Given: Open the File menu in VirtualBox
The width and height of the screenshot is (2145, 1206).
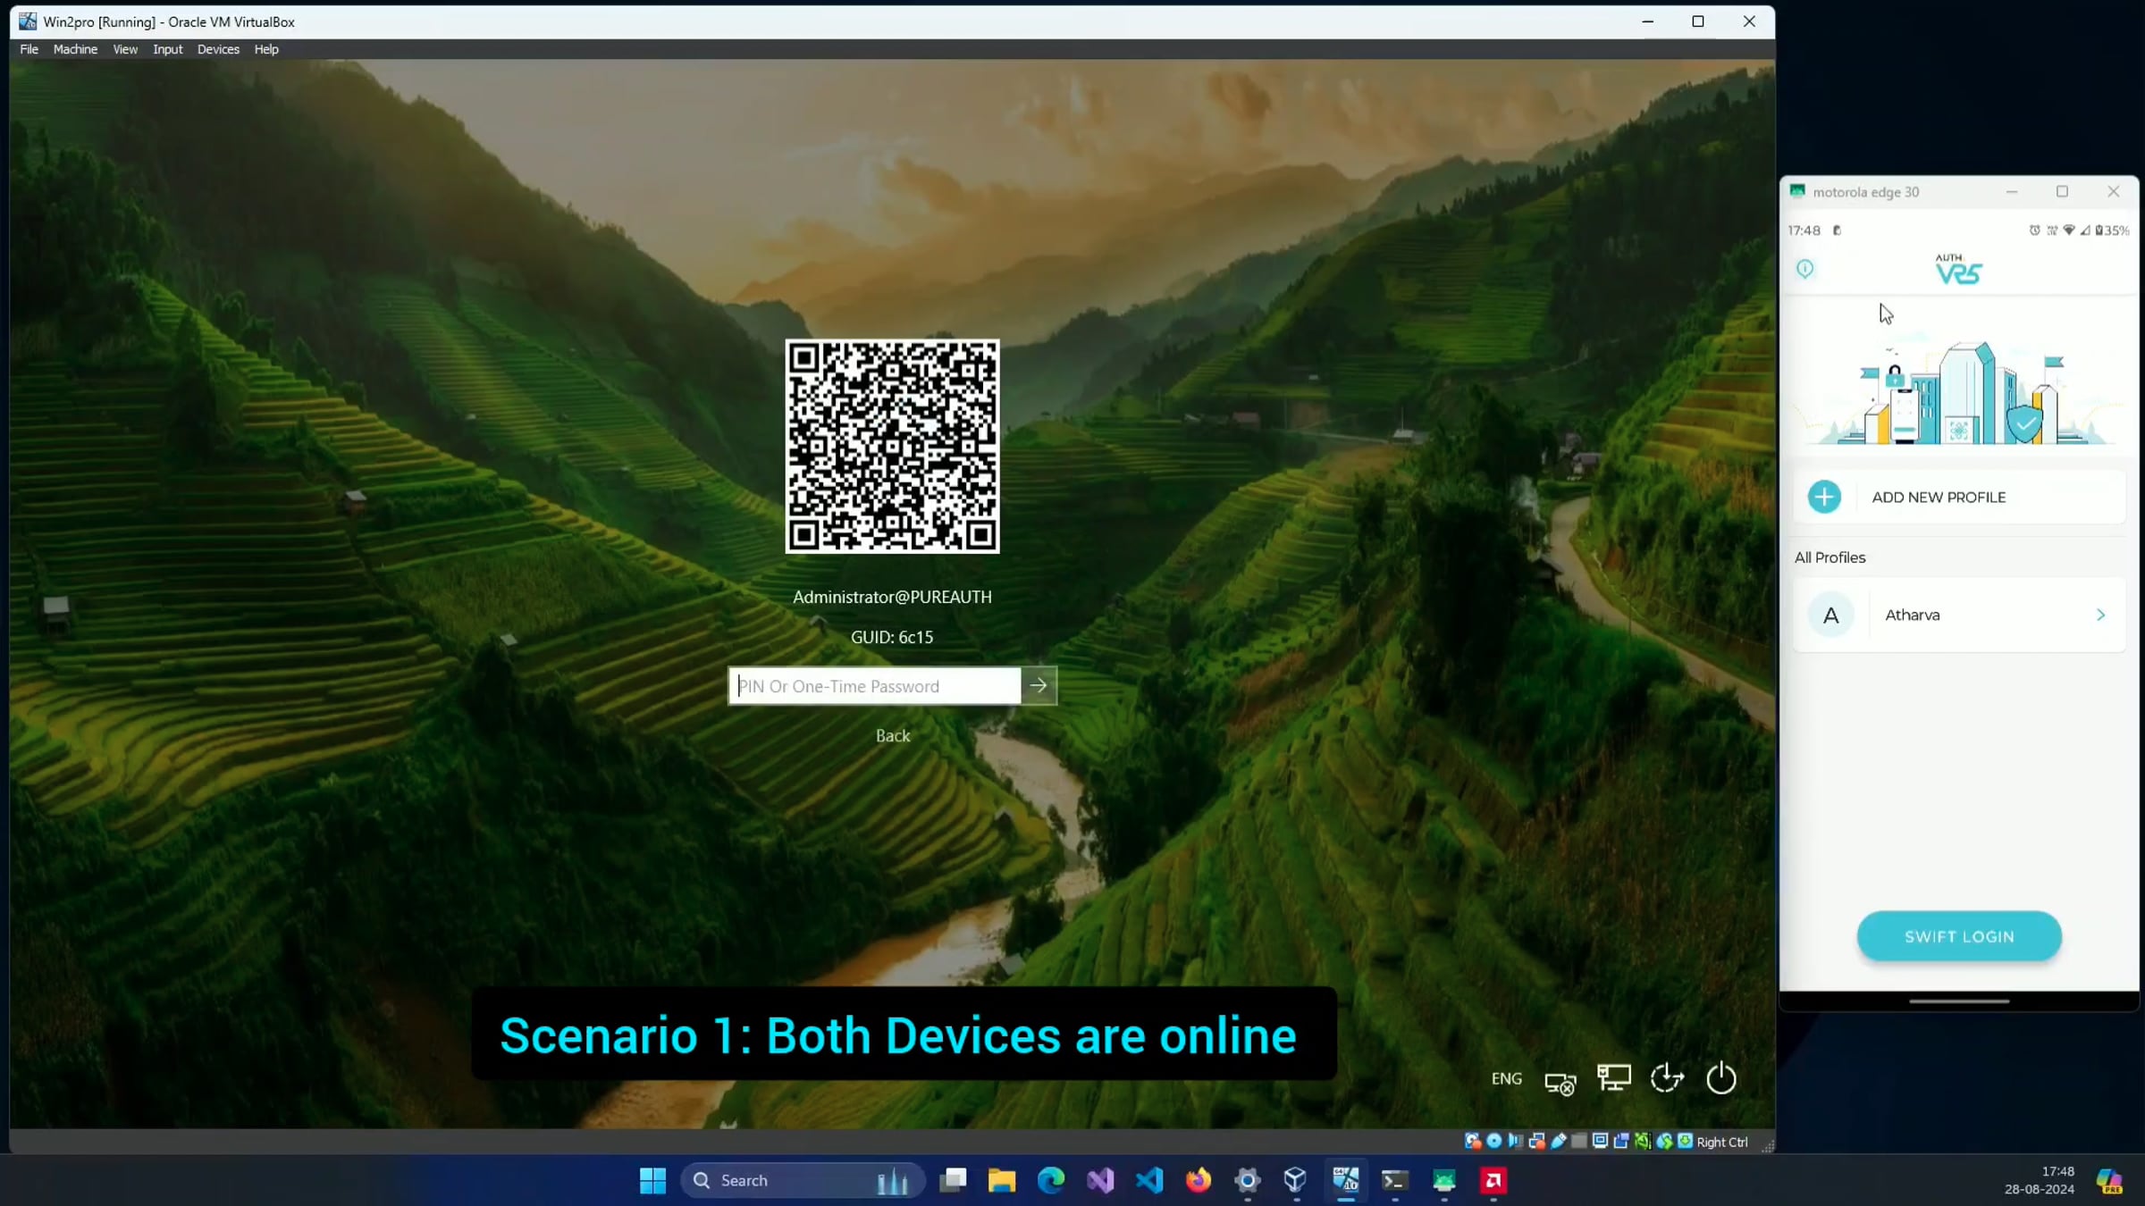Looking at the screenshot, I should (x=29, y=49).
